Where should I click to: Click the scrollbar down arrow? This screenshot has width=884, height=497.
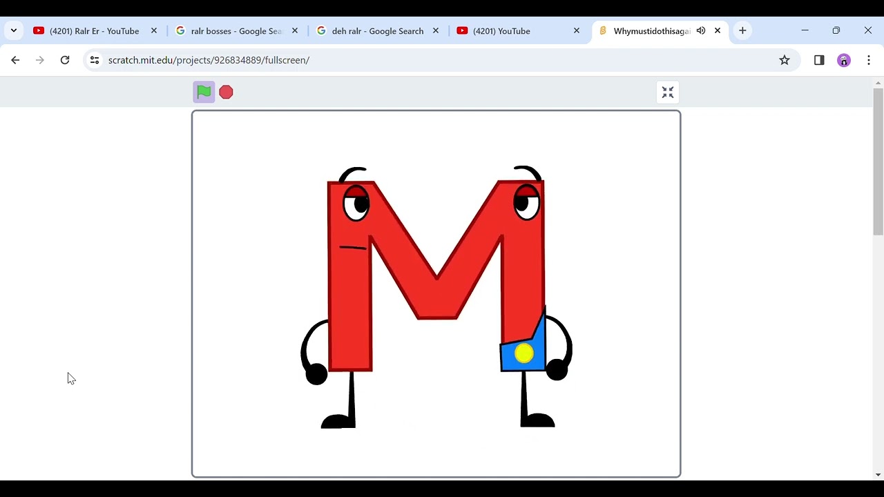coord(878,475)
